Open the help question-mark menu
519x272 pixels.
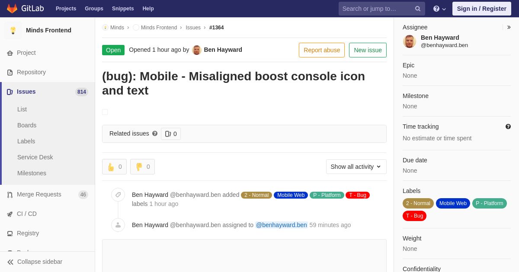pyautogui.click(x=439, y=9)
